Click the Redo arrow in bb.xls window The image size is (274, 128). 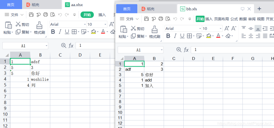tap(182, 19)
